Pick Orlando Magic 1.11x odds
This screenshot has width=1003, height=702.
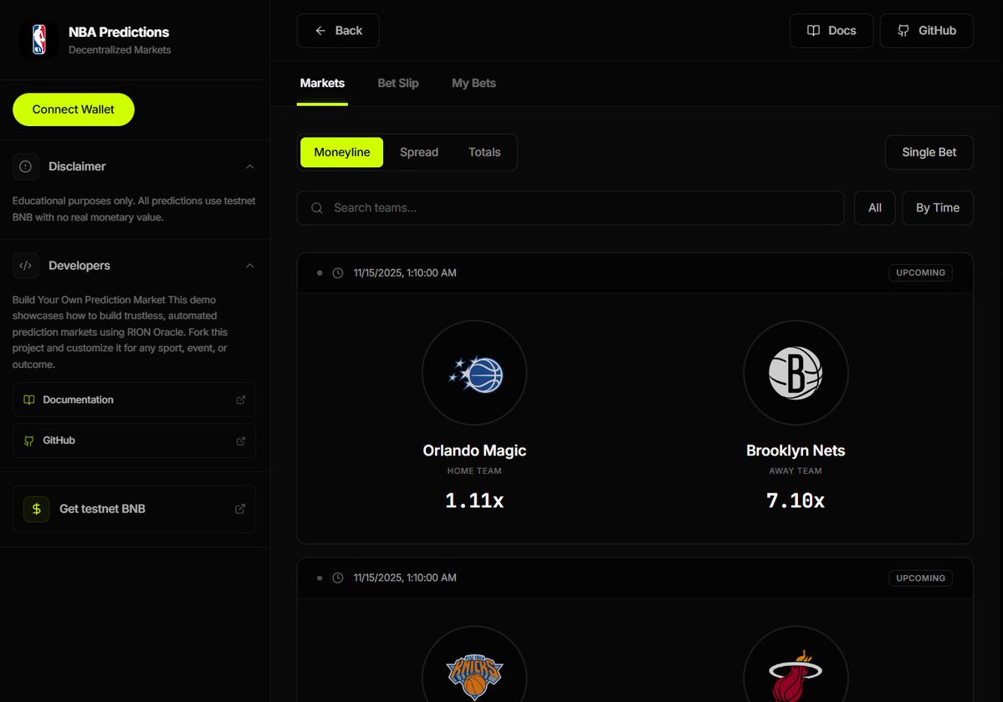(x=474, y=501)
